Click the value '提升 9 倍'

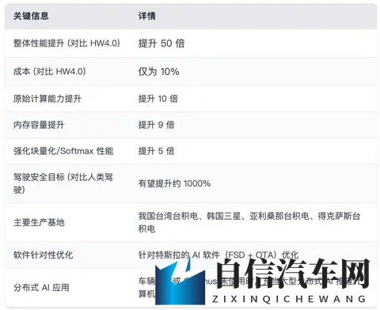point(156,125)
